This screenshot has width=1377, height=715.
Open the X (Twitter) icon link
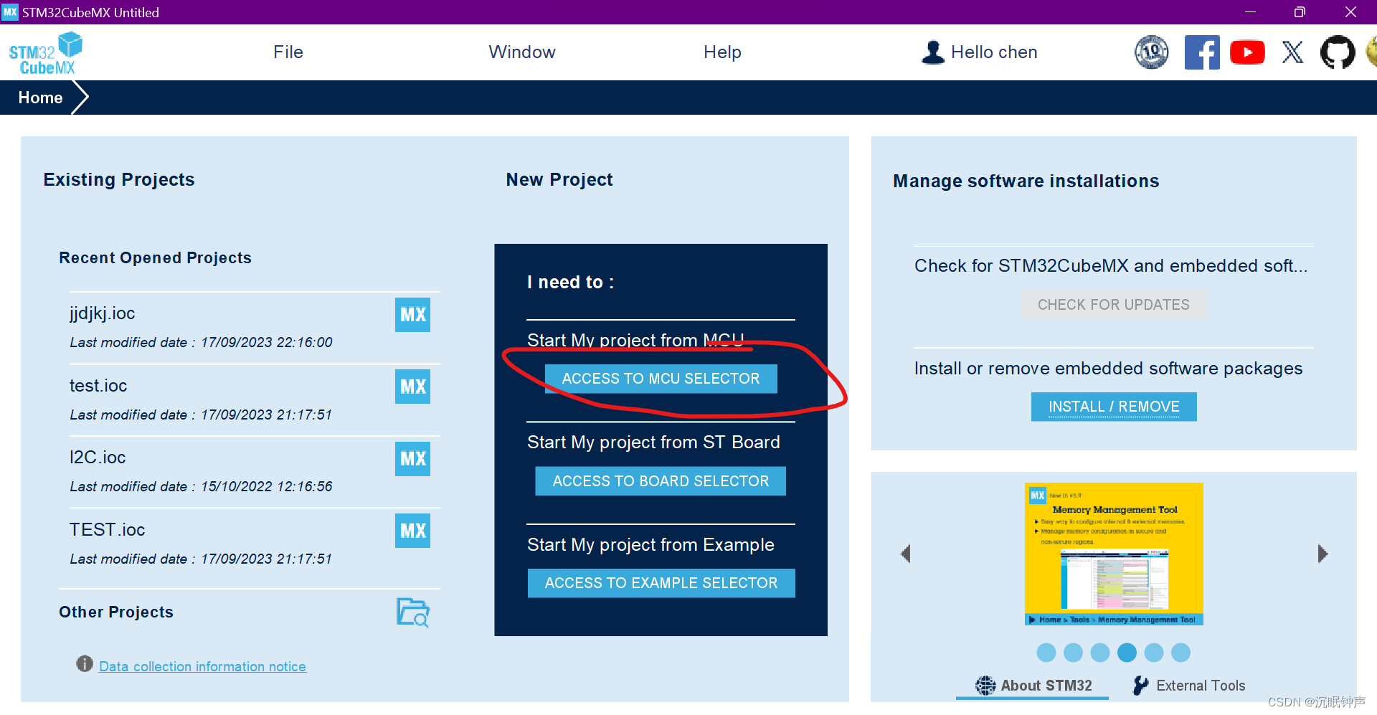(1292, 52)
